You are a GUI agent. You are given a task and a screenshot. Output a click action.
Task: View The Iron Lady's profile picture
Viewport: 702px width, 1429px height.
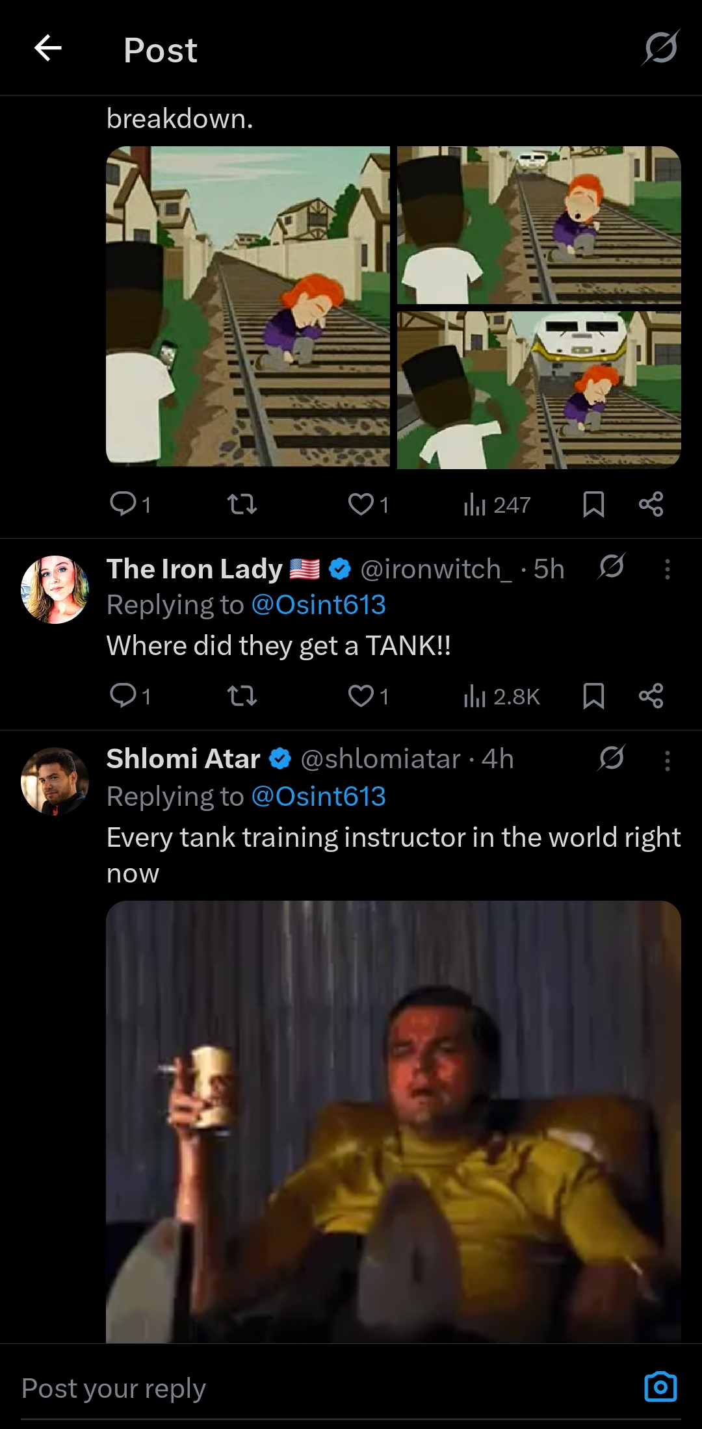55,589
